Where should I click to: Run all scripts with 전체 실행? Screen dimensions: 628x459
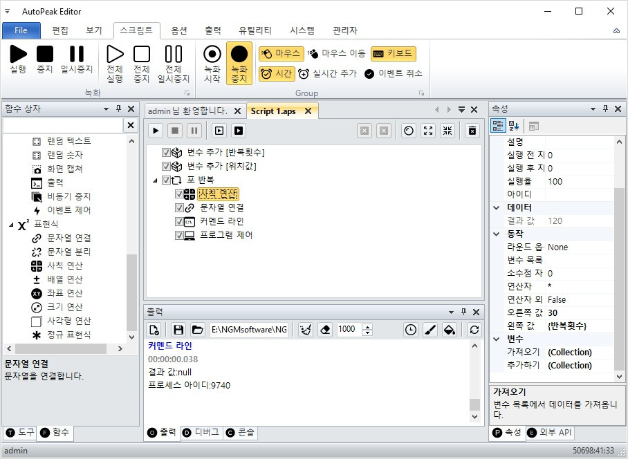(x=115, y=64)
